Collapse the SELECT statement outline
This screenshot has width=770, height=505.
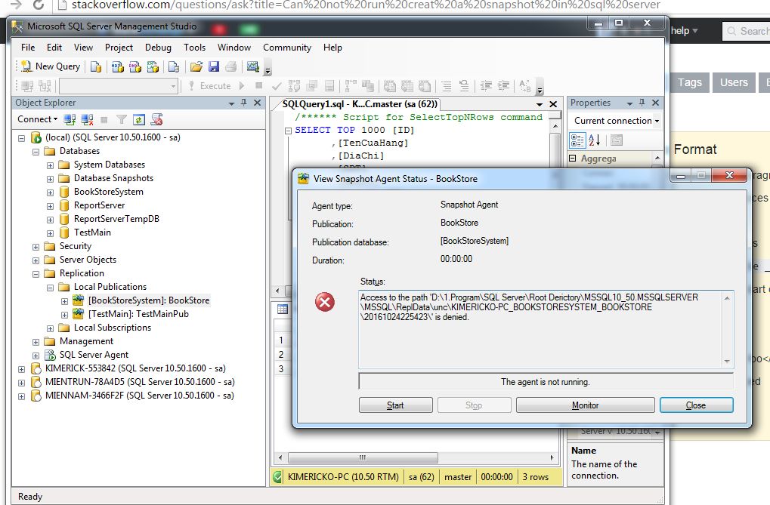pyautogui.click(x=289, y=131)
